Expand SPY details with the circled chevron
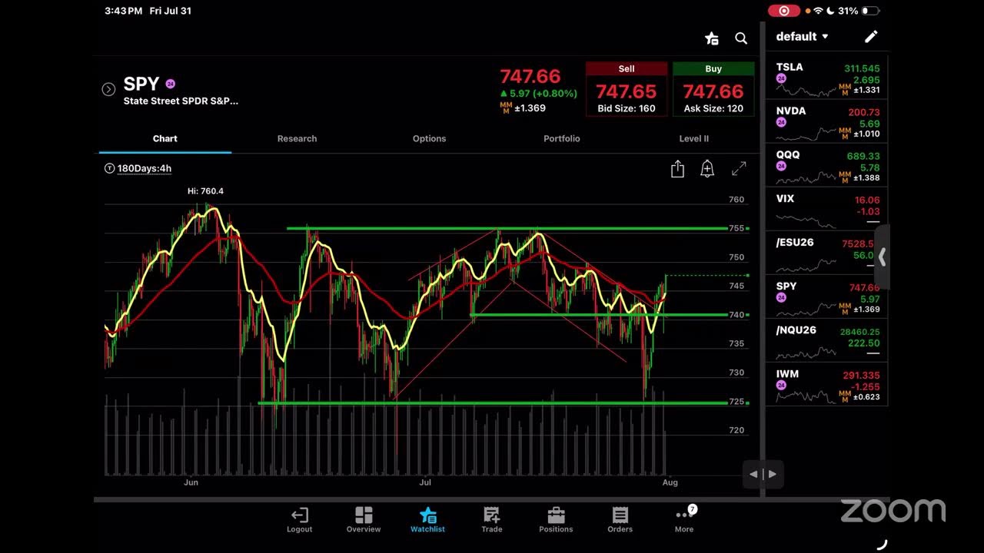This screenshot has height=553, width=984. coord(108,89)
